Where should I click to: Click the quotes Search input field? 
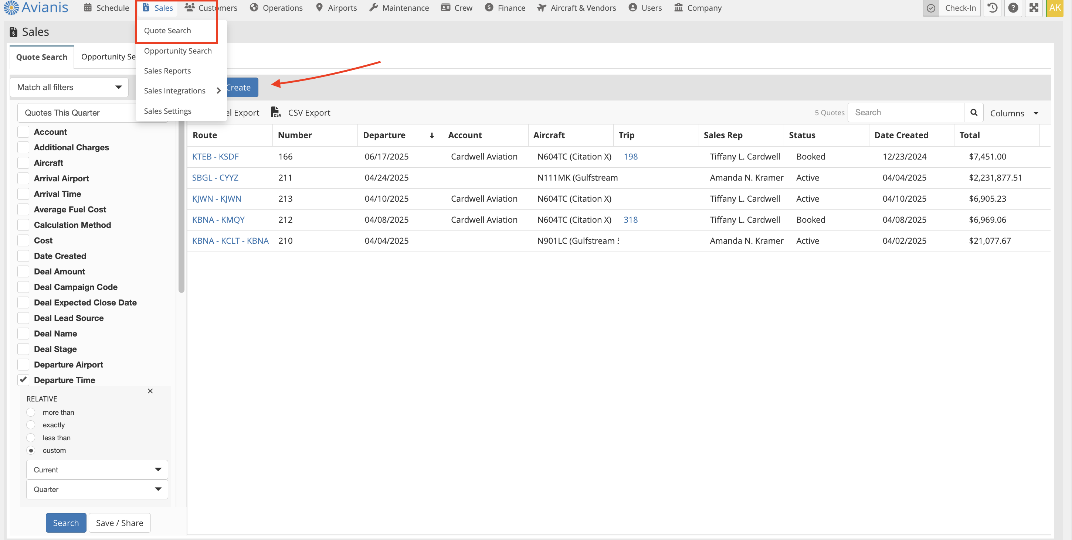(906, 112)
